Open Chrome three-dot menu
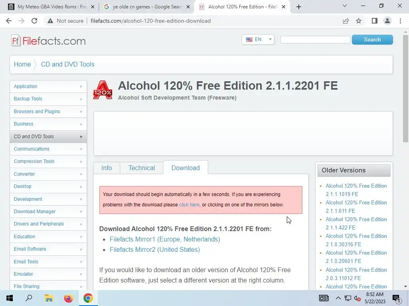The image size is (409, 306). click(x=400, y=21)
